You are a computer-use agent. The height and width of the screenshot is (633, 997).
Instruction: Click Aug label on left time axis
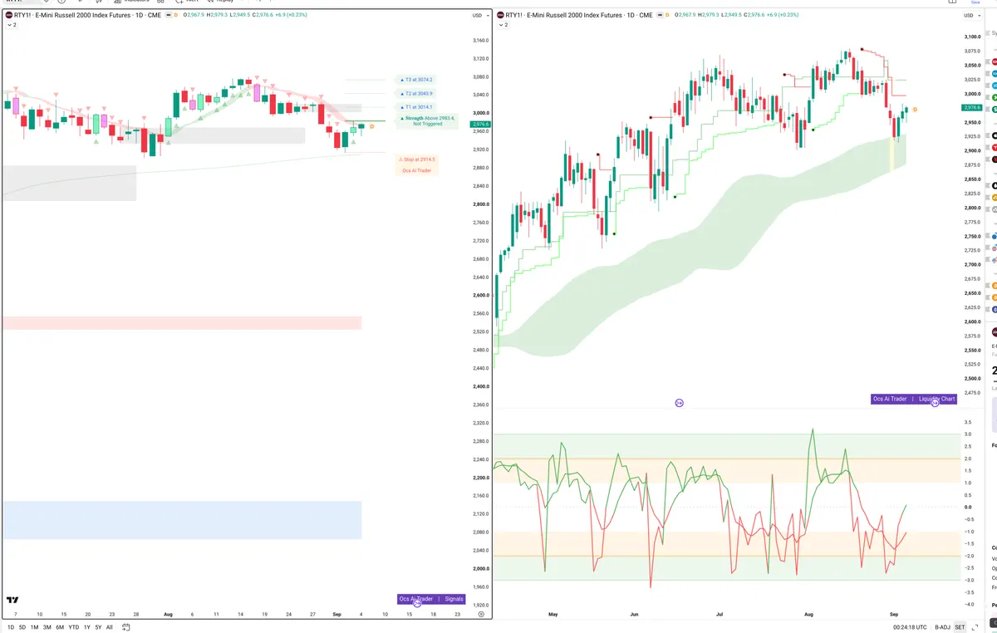click(168, 614)
